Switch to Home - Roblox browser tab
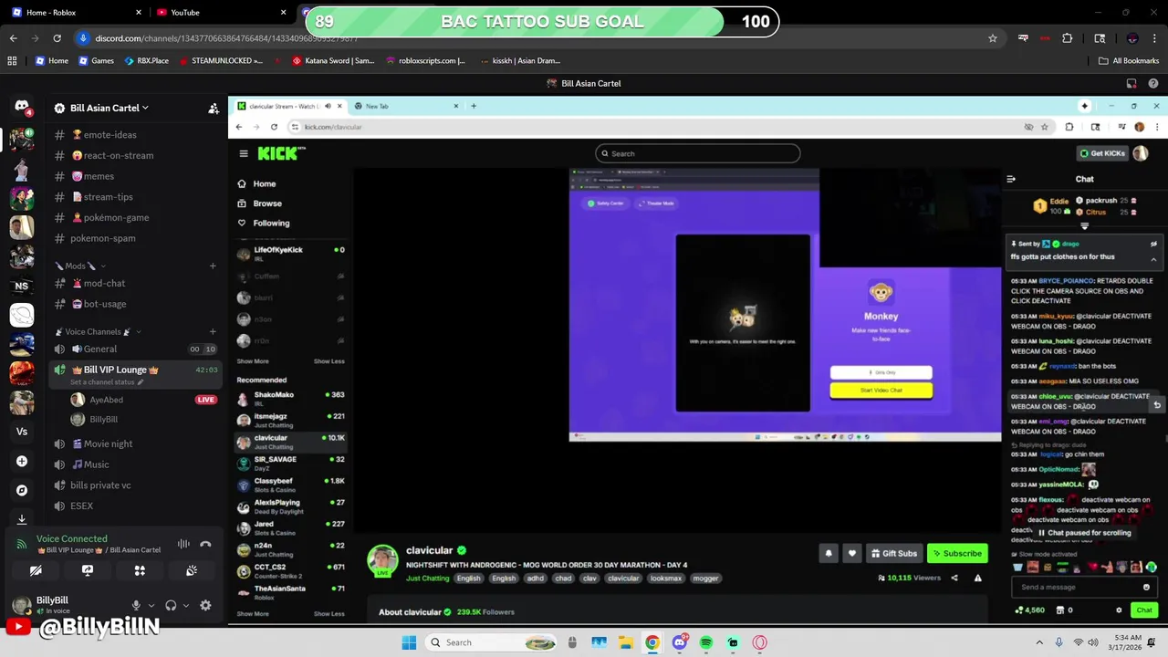Image resolution: width=1168 pixels, height=657 pixels. pos(77,12)
